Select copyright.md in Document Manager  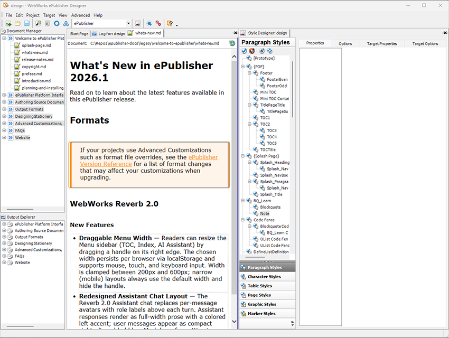34,67
